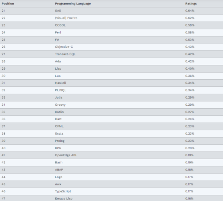Click the Haskell language cell
Viewport: 223px width, 201px height.
point(61,83)
